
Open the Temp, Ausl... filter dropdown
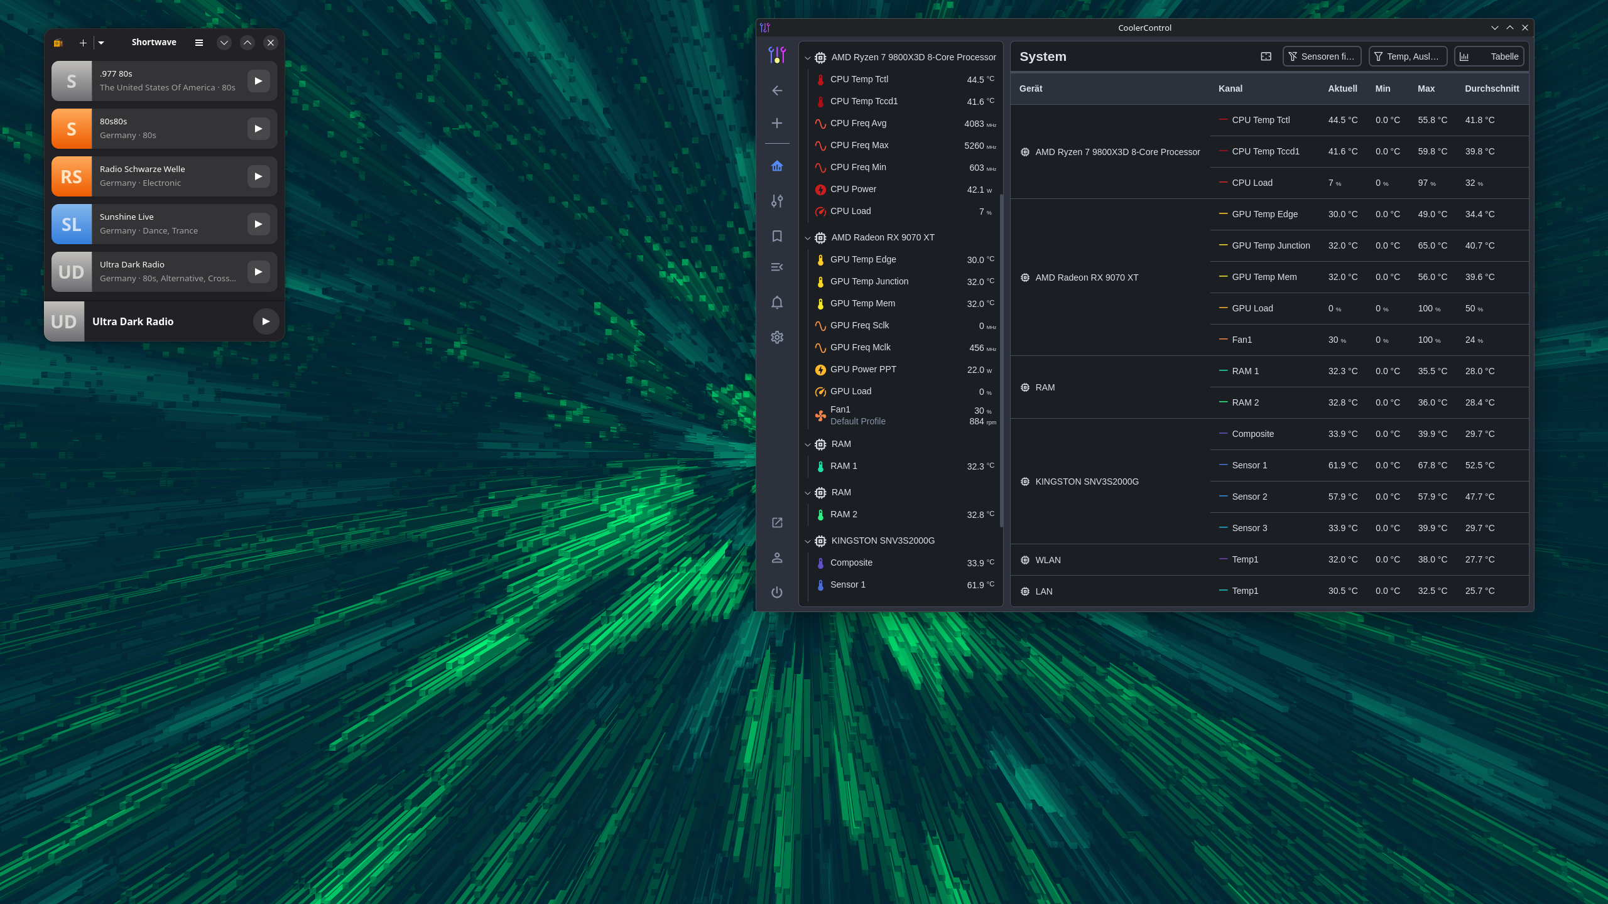pyautogui.click(x=1408, y=56)
